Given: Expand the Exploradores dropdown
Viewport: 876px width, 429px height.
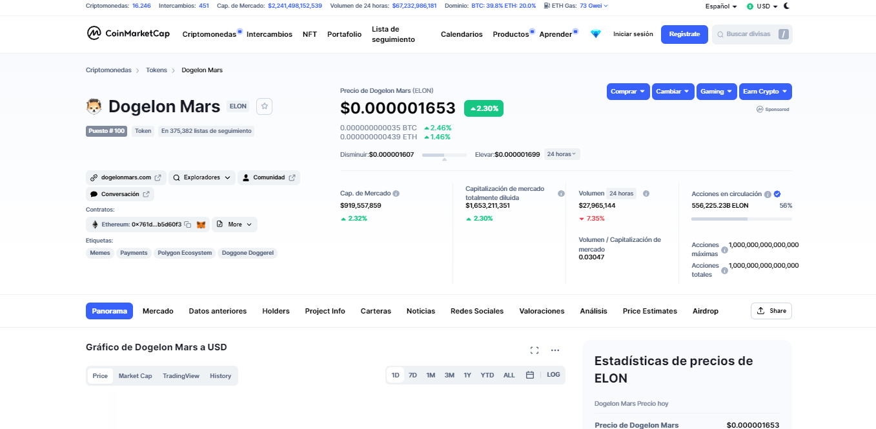Looking at the screenshot, I should tap(202, 177).
